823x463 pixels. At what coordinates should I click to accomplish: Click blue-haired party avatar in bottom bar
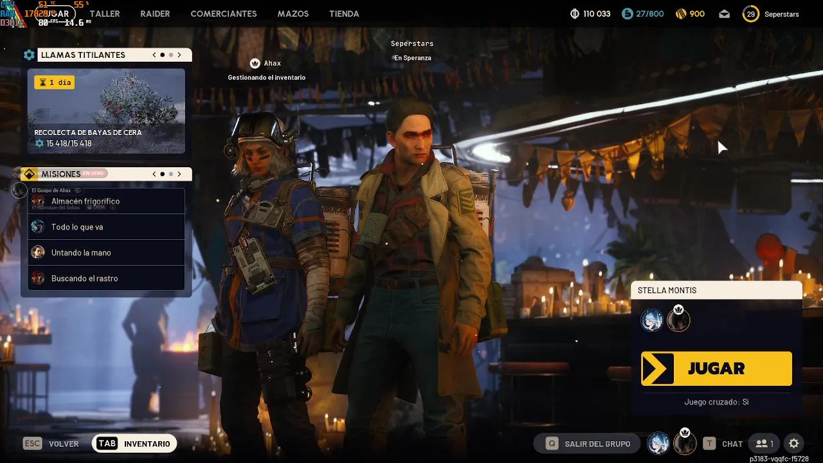pyautogui.click(x=658, y=443)
